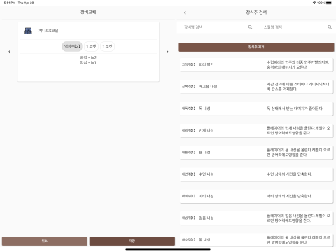
Task: Open the blue coil armor thumbnail
Action: pos(28,31)
